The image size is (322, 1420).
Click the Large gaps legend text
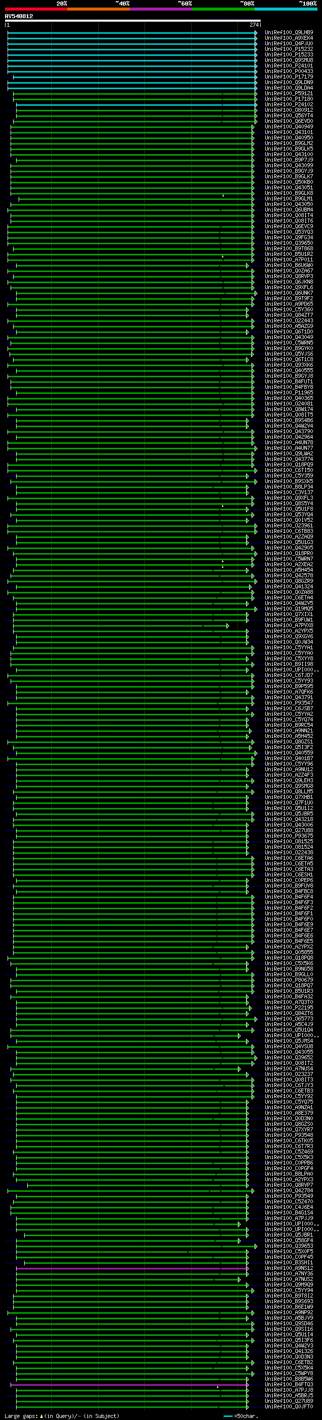pyautogui.click(x=61, y=1415)
